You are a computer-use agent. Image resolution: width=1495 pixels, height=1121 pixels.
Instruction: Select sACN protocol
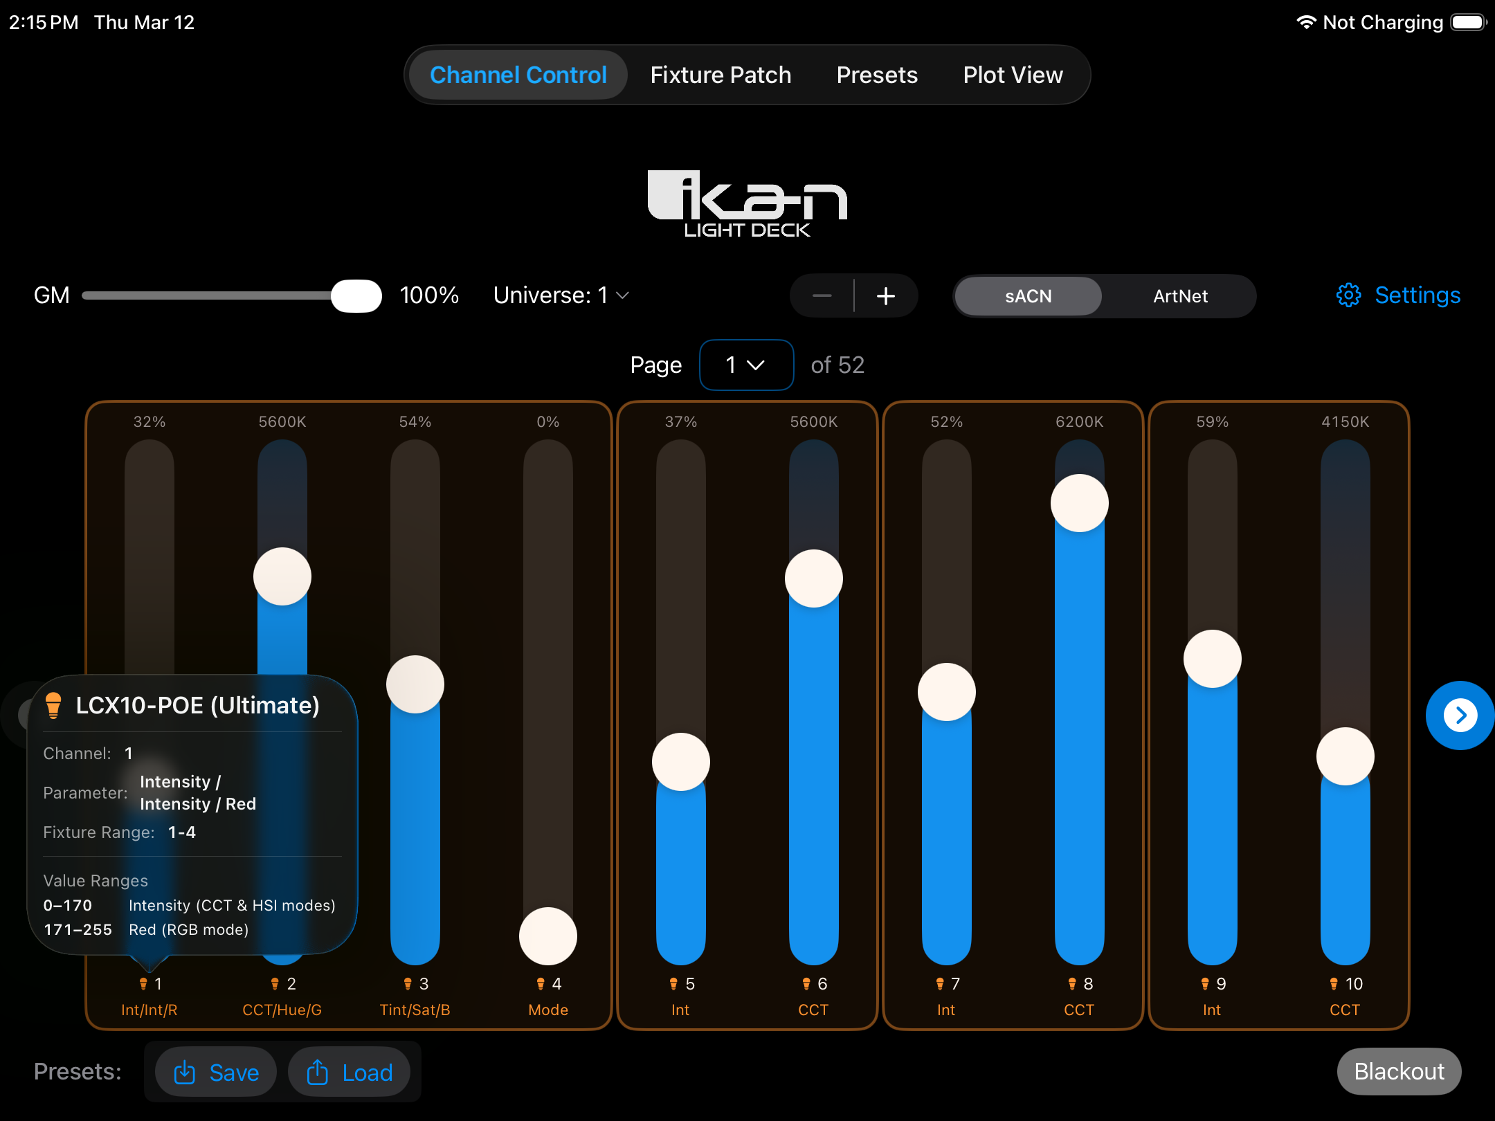click(x=1029, y=296)
